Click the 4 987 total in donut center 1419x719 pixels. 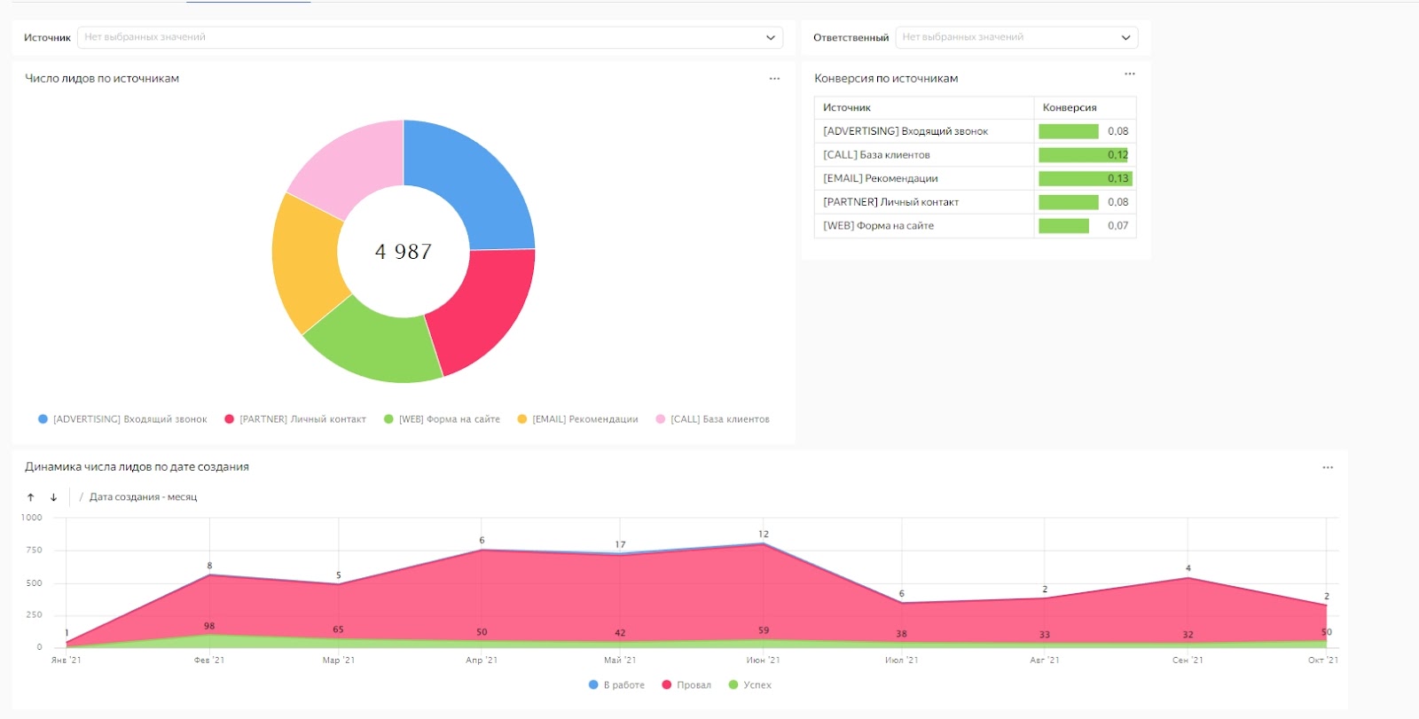click(404, 252)
